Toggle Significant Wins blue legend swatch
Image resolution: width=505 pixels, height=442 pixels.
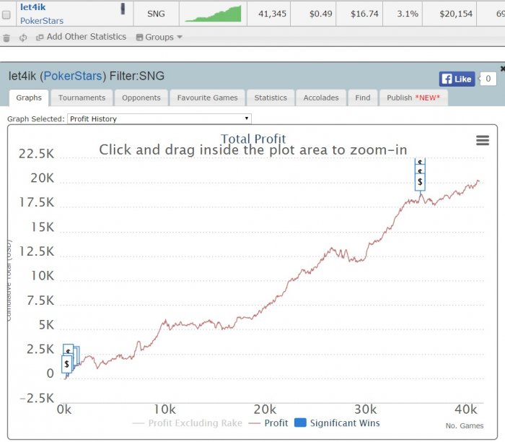(x=301, y=423)
